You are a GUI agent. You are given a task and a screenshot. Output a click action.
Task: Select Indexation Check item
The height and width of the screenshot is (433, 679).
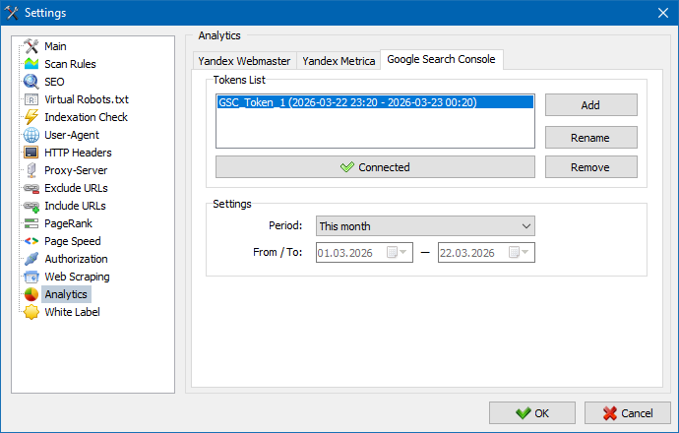[x=87, y=117]
